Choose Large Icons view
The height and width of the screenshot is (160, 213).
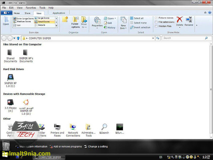(42, 18)
